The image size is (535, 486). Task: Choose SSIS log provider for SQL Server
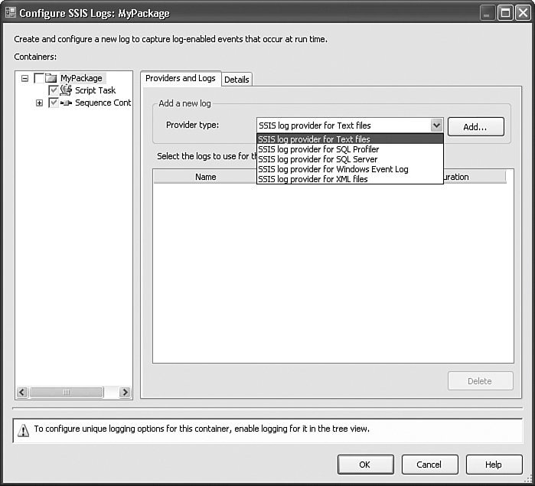(350, 159)
